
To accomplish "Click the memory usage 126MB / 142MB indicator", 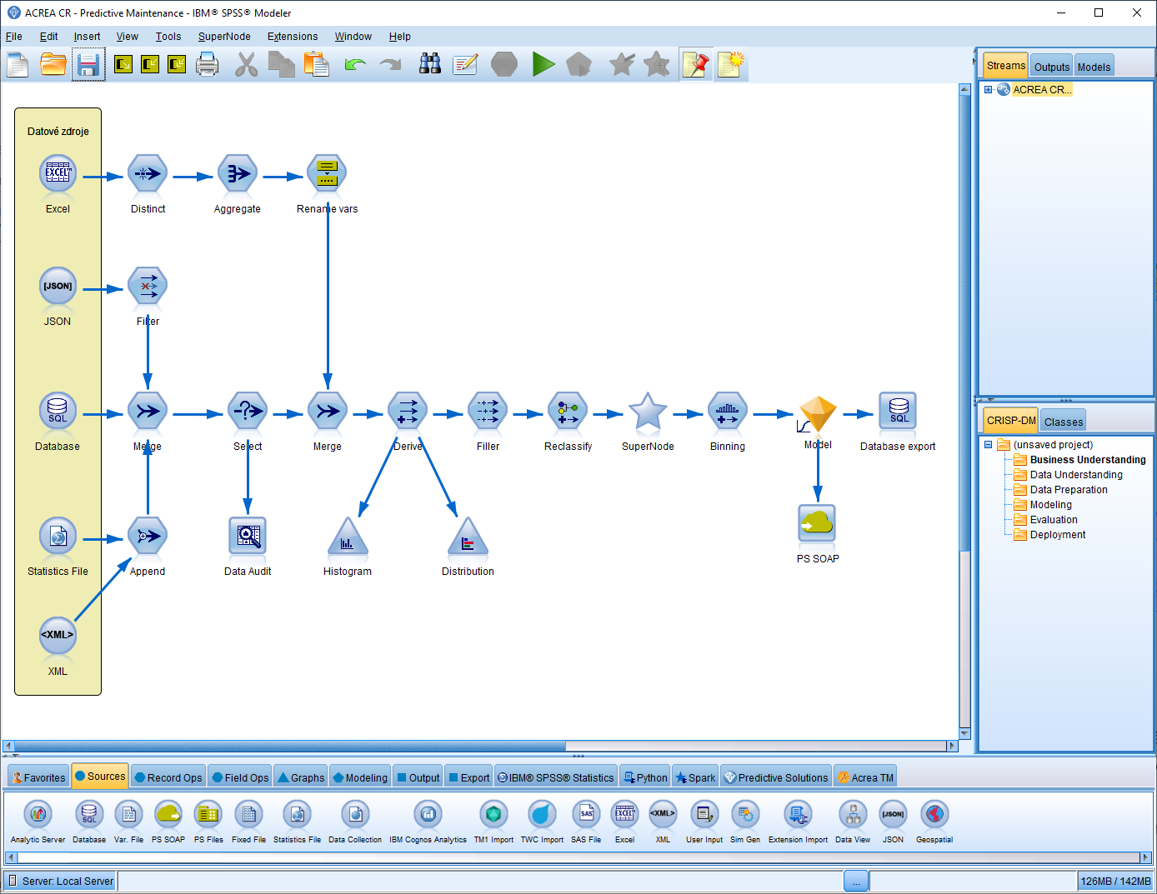I will coord(1115,881).
